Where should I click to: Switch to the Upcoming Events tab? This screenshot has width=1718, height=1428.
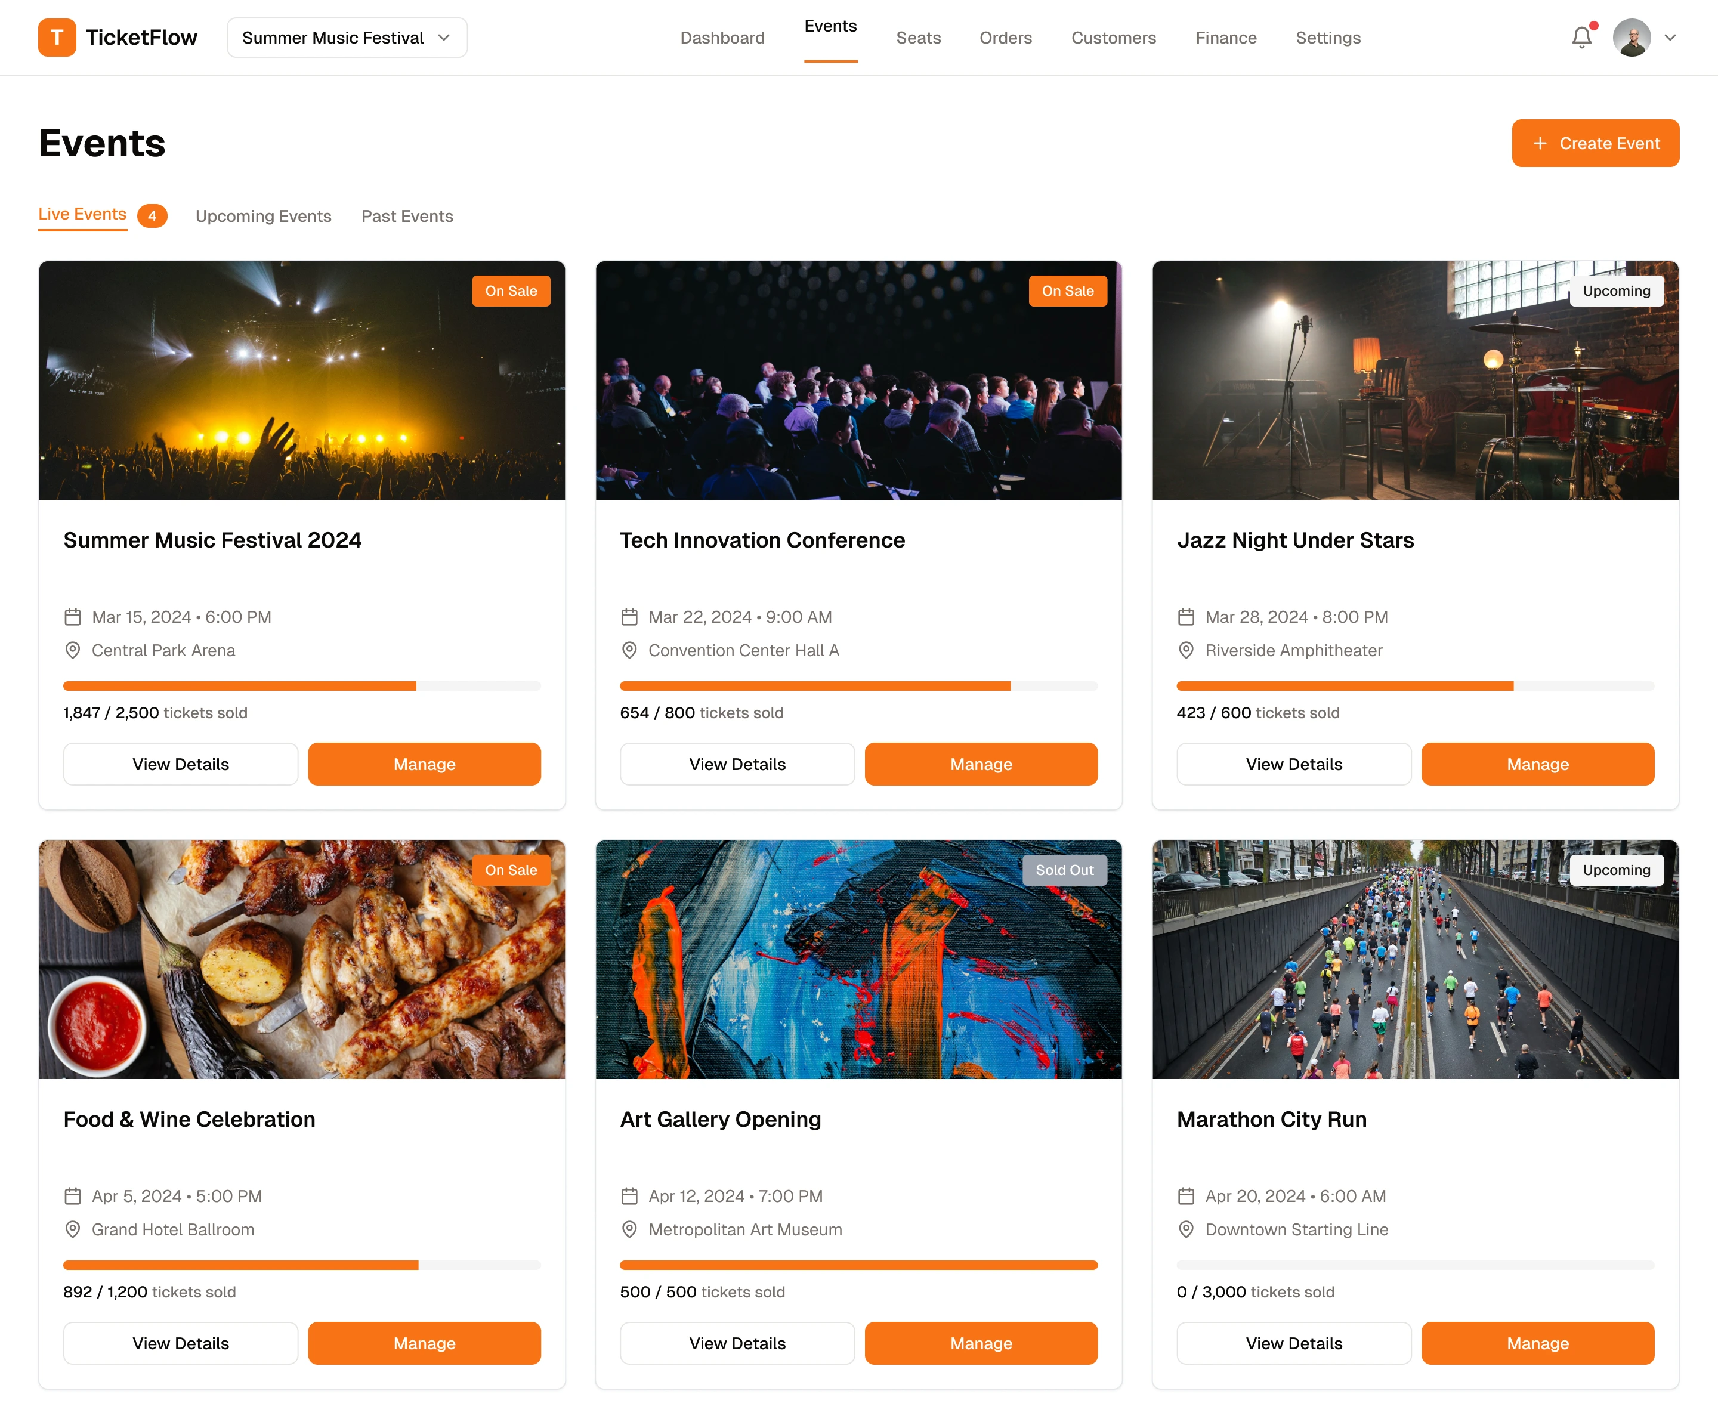click(264, 216)
